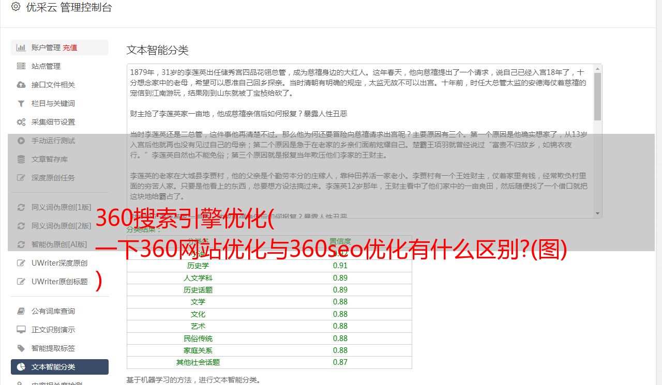Click the edit icon for UWriter深度原创
662x385 pixels.
[x=21, y=263]
